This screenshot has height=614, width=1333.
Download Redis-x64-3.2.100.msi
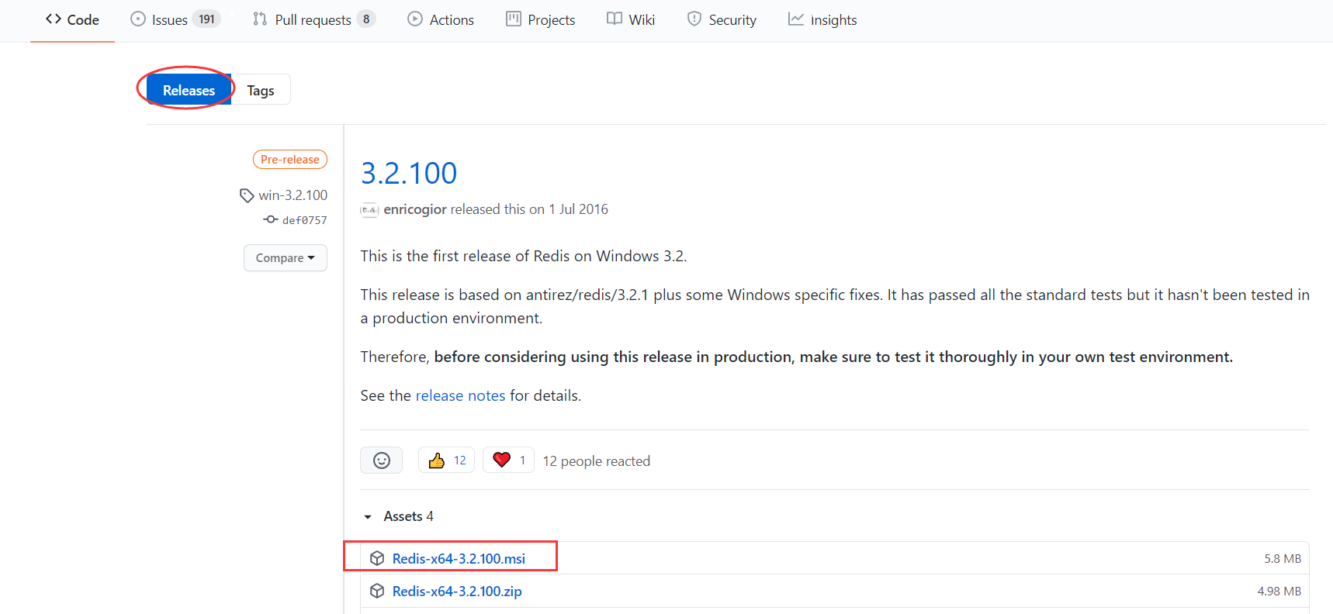tap(459, 558)
